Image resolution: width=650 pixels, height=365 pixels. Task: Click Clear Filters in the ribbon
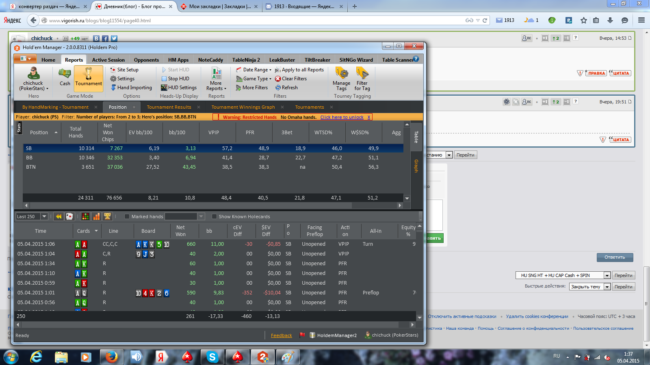pyautogui.click(x=291, y=79)
